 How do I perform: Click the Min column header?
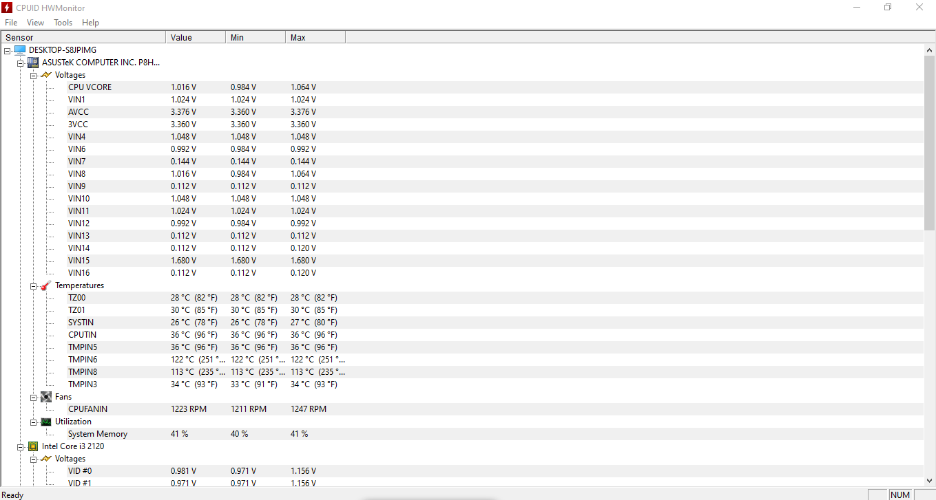256,37
